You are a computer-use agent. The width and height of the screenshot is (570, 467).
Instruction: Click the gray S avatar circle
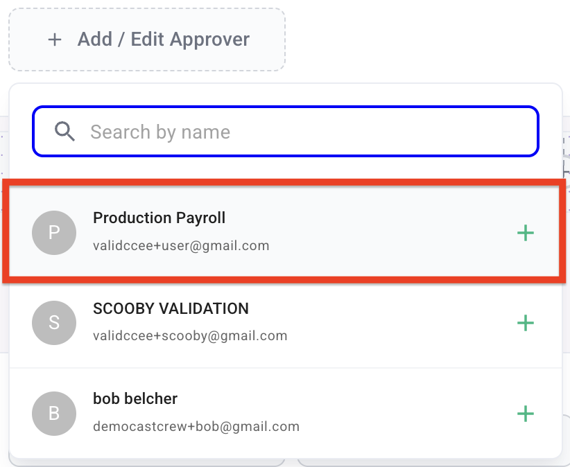(54, 323)
